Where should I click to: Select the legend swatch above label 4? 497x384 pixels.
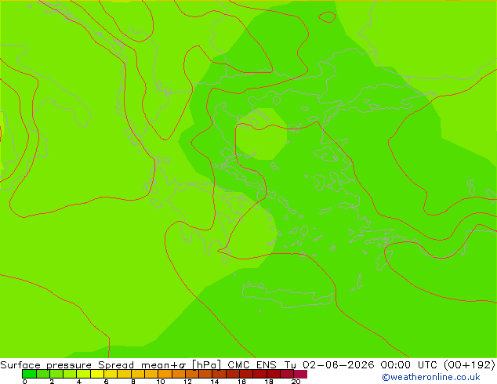click(83, 374)
